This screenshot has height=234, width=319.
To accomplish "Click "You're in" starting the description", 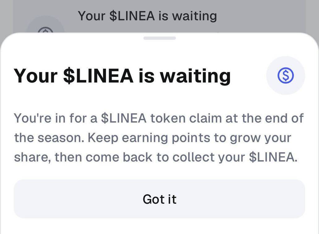I will coord(36,118).
